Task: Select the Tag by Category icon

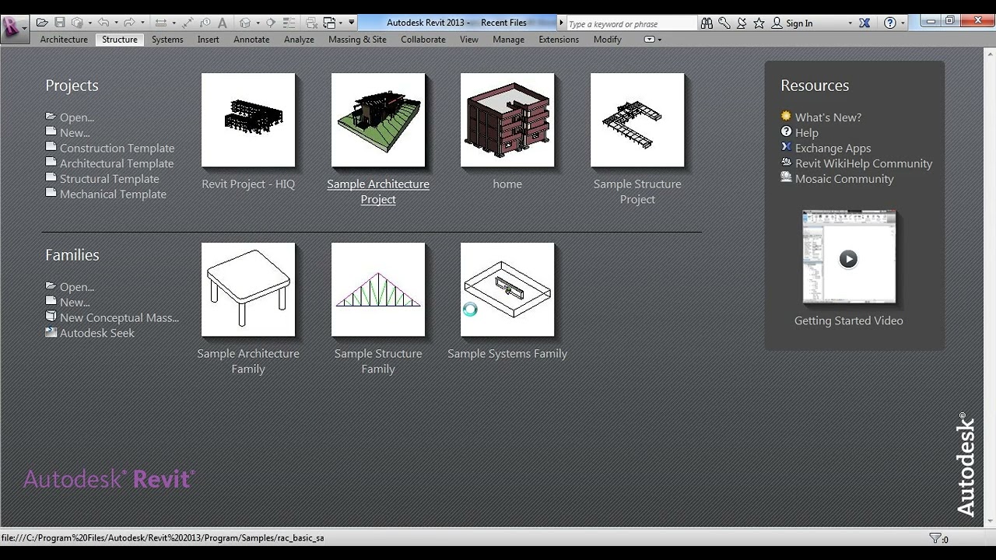Action: [205, 23]
